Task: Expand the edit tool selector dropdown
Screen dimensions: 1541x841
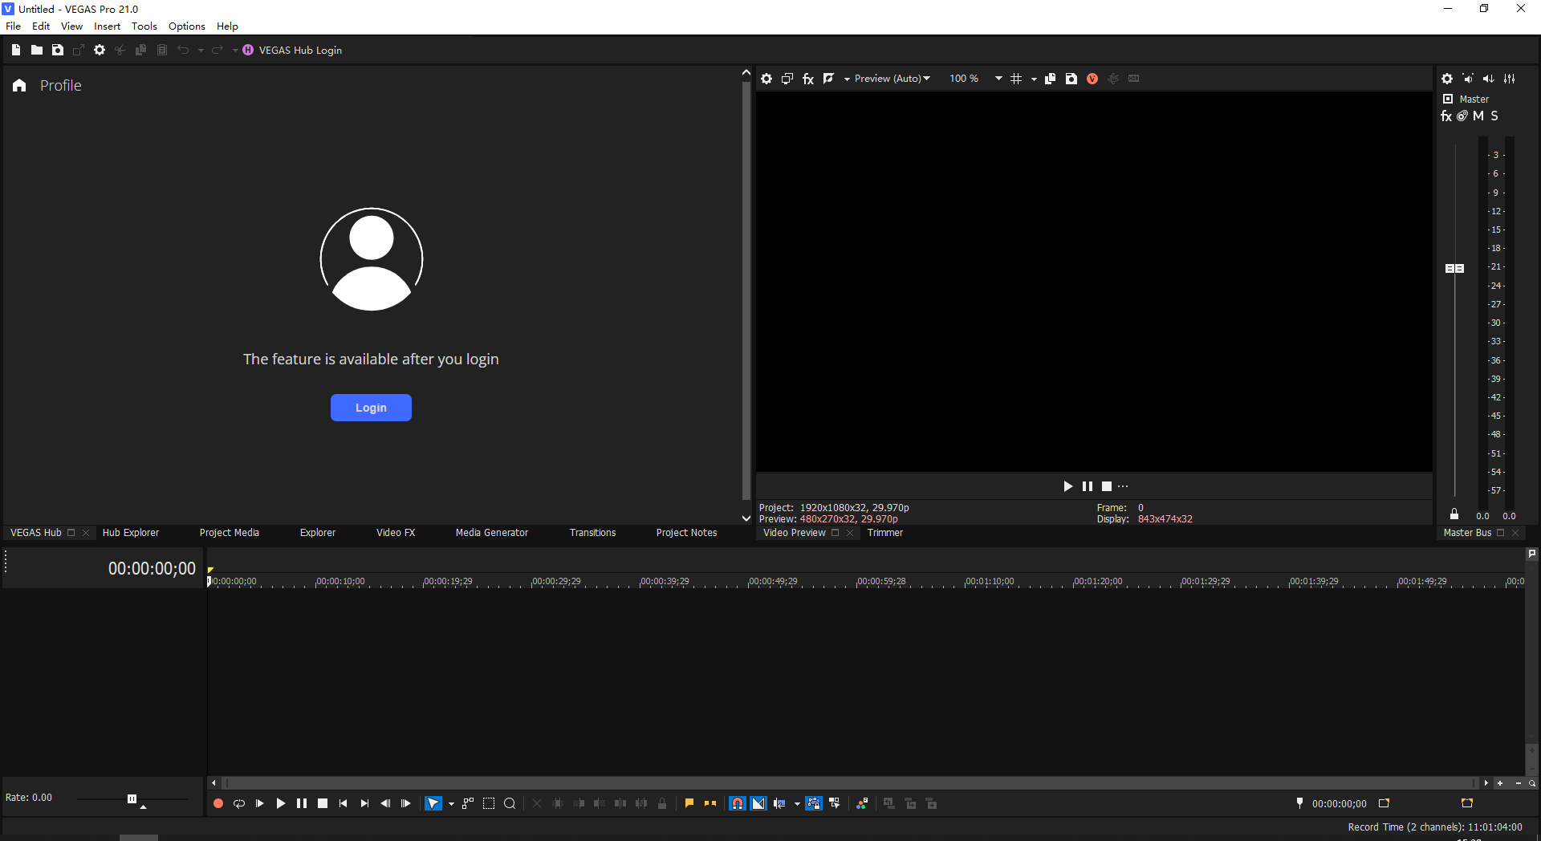Action: click(451, 803)
